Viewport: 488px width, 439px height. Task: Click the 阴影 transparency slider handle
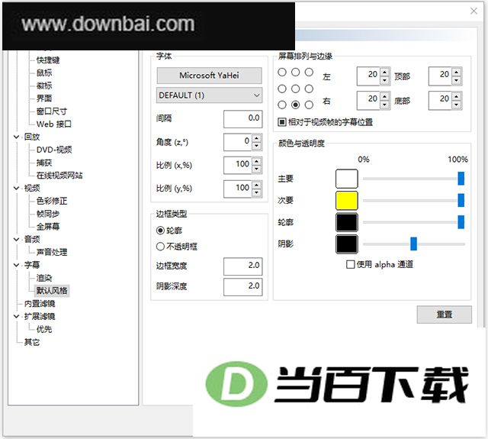click(x=413, y=244)
